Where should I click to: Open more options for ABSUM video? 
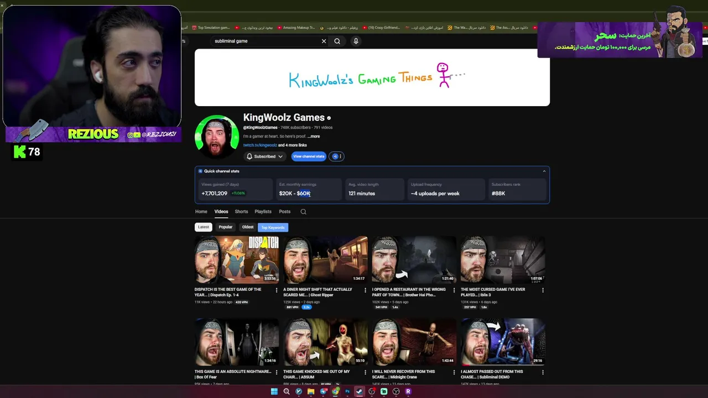(365, 373)
